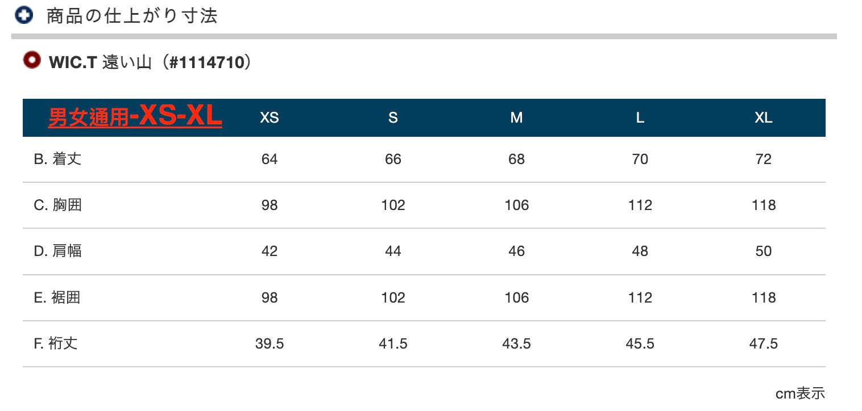Select the M size column header
Screen dimensions: 862x411
(x=516, y=118)
